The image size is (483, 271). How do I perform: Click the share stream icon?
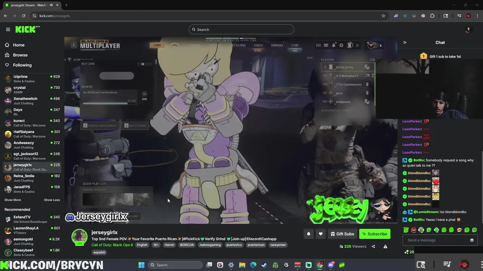click(373, 247)
